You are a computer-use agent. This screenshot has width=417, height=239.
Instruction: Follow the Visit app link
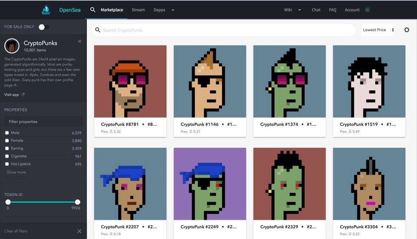coord(11,94)
